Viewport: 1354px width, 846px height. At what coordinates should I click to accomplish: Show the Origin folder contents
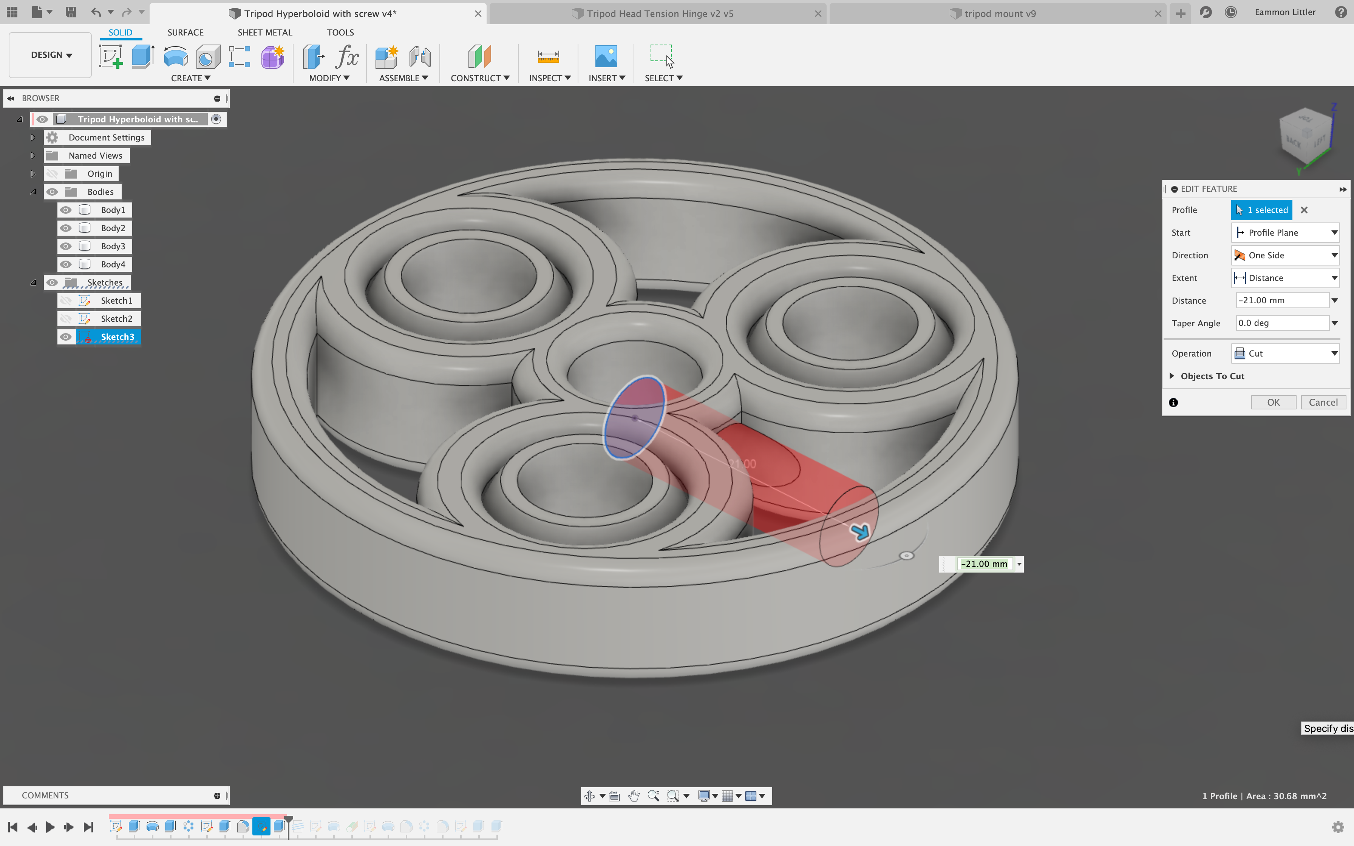tap(33, 173)
